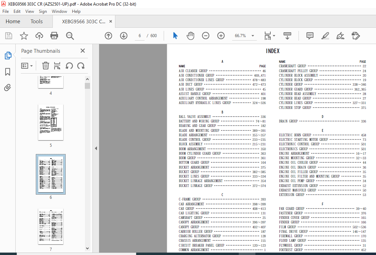
Task: Collapse the navigation pane arrow
Action: pyautogui.click(x=96, y=148)
